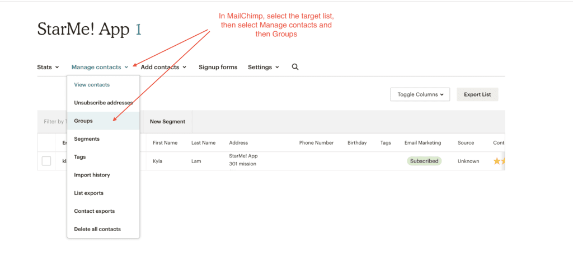Choose Unsubscribe addresses menu item
573x258 pixels.
103,103
